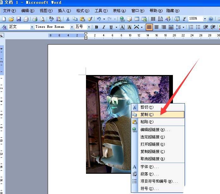Expand the underline style arrow
This screenshot has height=194, width=220.
click(x=116, y=27)
